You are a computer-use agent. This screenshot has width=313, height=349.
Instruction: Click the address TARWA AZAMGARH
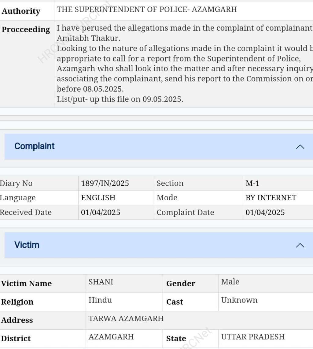click(126, 319)
